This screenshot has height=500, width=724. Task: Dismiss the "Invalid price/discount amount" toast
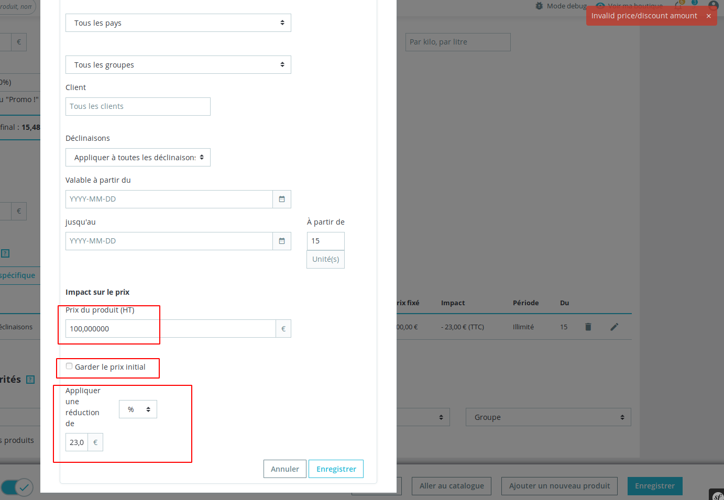(710, 16)
